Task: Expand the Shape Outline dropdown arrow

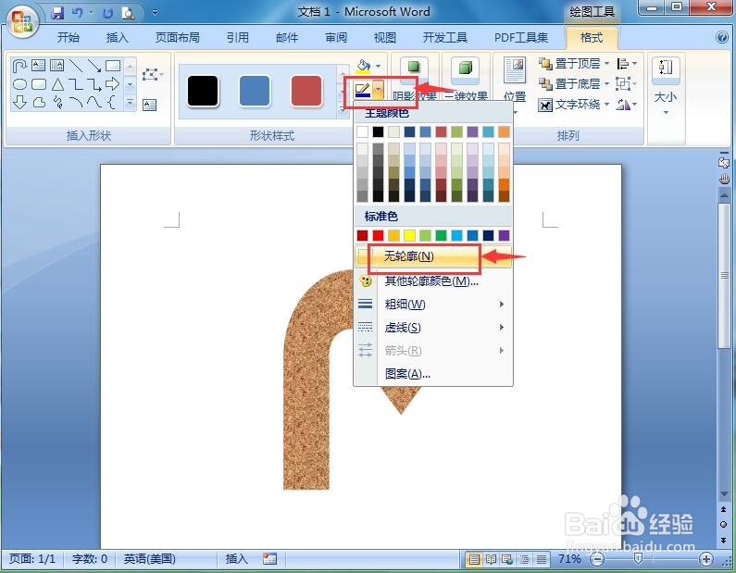Action: pos(379,89)
